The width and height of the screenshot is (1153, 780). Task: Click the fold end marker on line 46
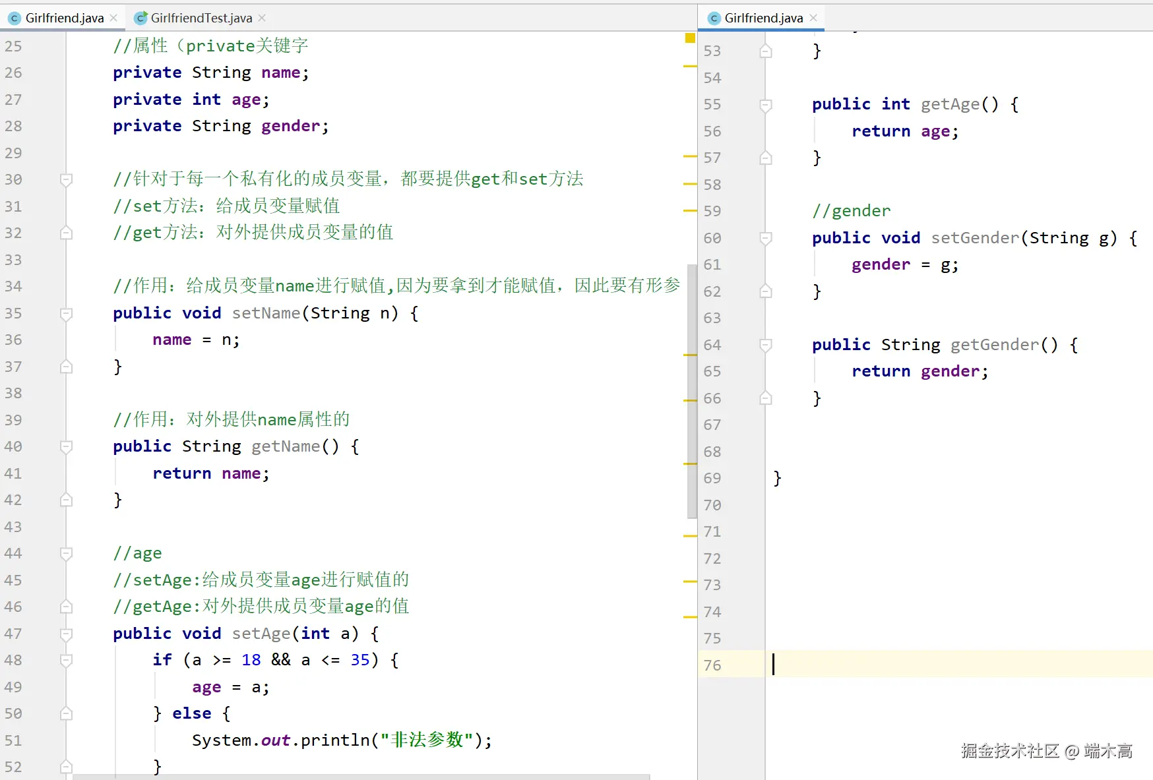(x=66, y=607)
